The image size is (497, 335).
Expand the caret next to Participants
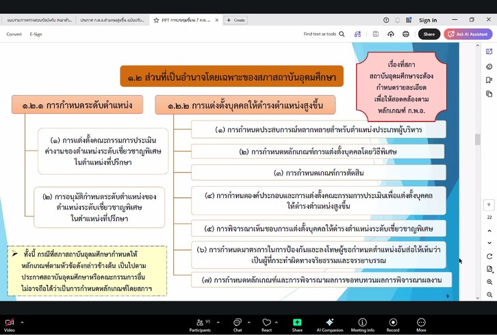tap(218, 322)
